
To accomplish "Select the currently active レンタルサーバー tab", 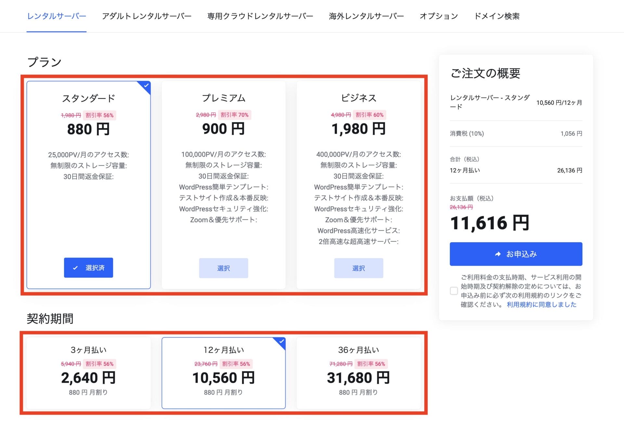I will [56, 16].
